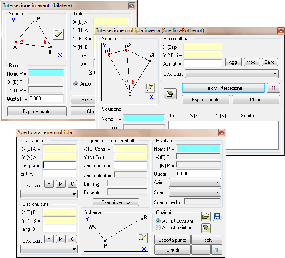This screenshot has height=258, width=285.
Task: Save data using the floppy disk icon
Action: (x=217, y=216)
